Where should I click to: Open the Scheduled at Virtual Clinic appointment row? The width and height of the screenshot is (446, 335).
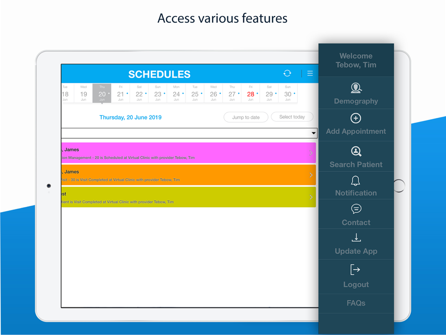click(189, 153)
